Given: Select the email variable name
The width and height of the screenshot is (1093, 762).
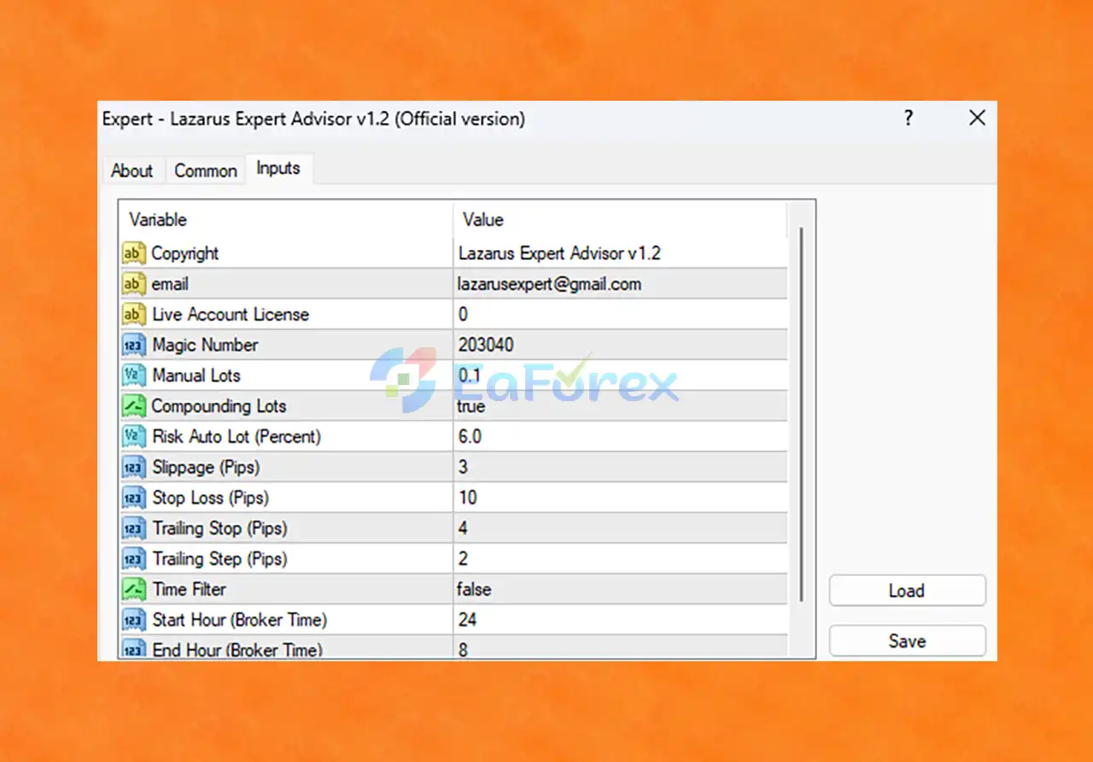Looking at the screenshot, I should tap(170, 284).
